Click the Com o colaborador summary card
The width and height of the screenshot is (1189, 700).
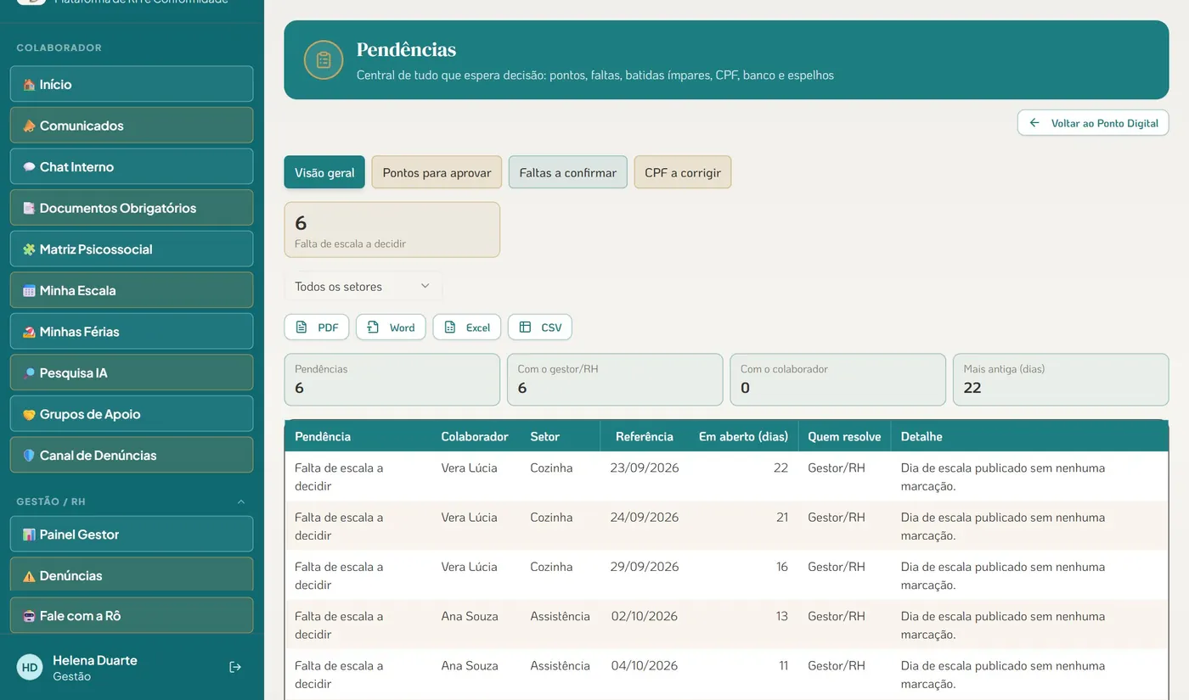click(x=837, y=379)
